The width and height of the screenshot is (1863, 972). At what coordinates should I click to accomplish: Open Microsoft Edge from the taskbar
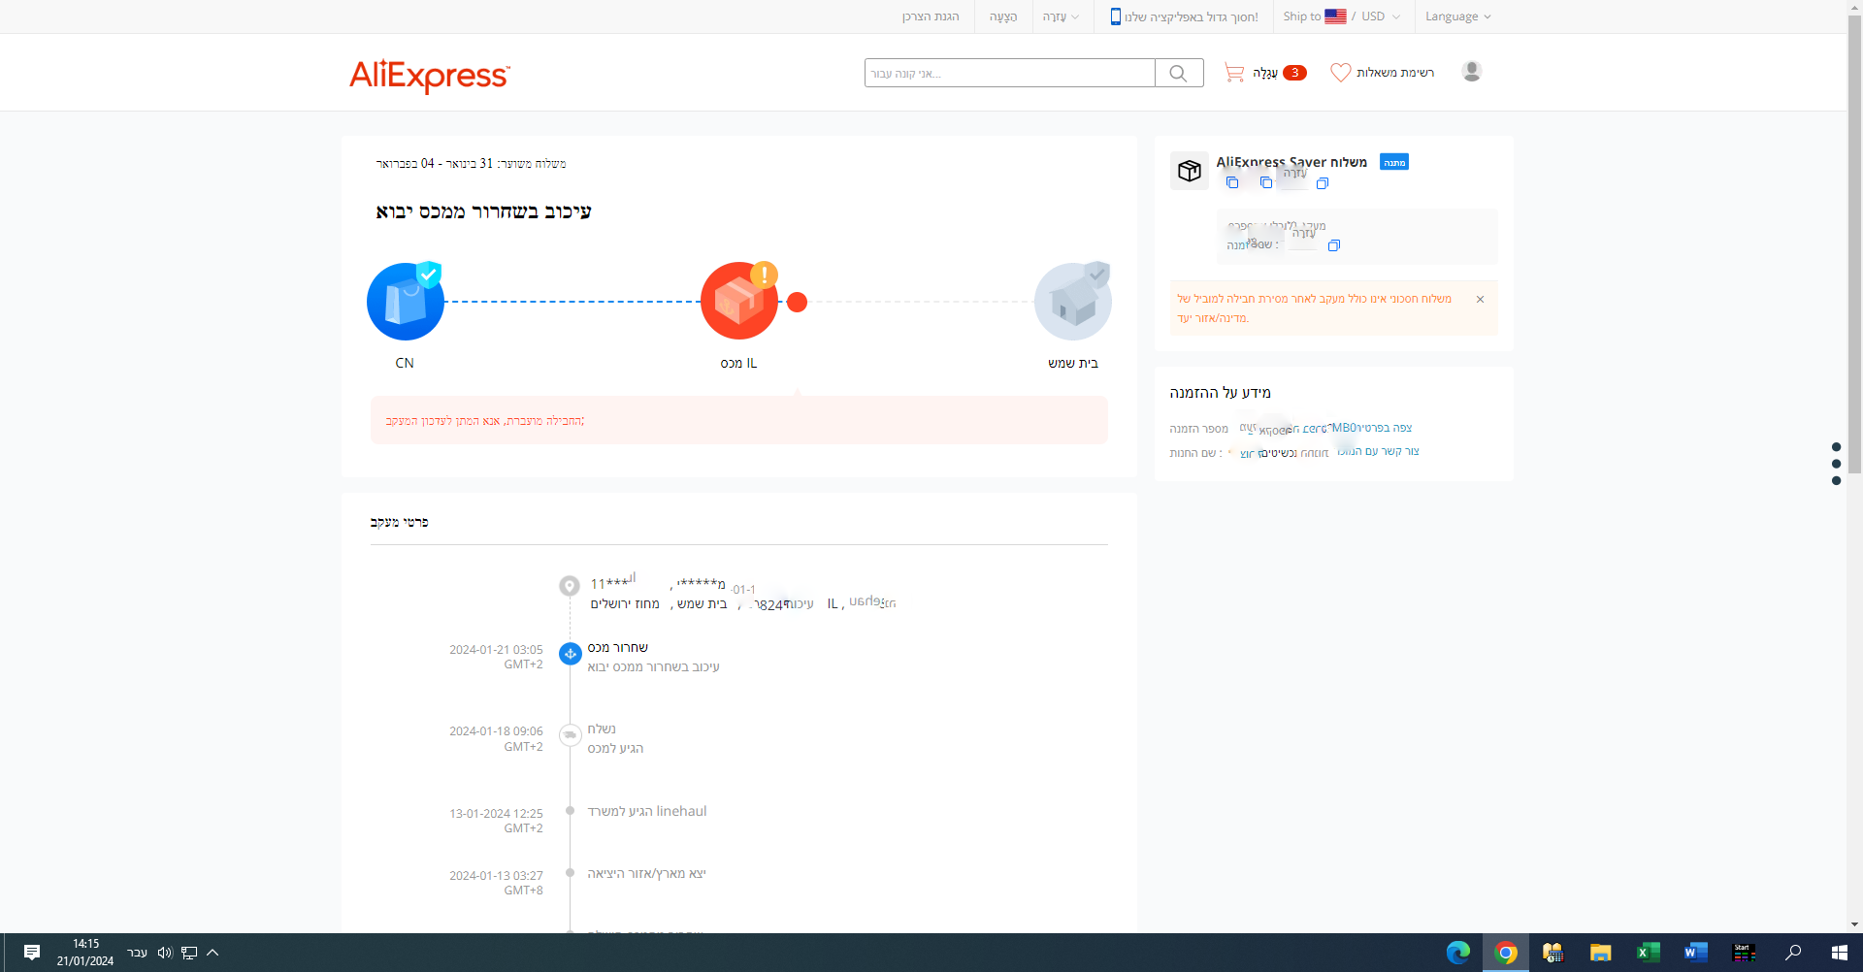point(1458,953)
